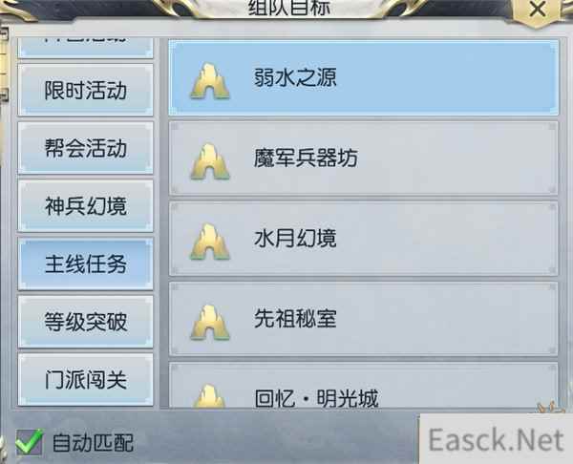Select the 弱水之源 dungeon row
573x464 pixels.
pos(364,77)
